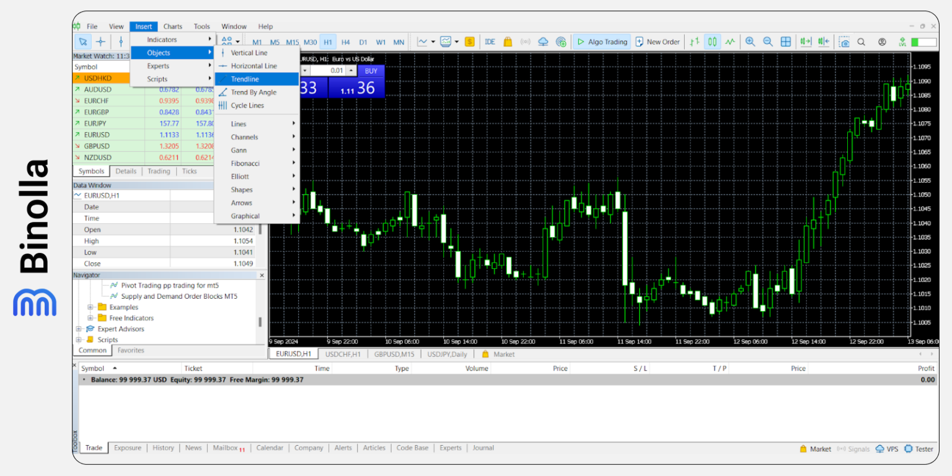Open the Charts menu
The width and height of the screenshot is (952, 476).
coord(172,26)
